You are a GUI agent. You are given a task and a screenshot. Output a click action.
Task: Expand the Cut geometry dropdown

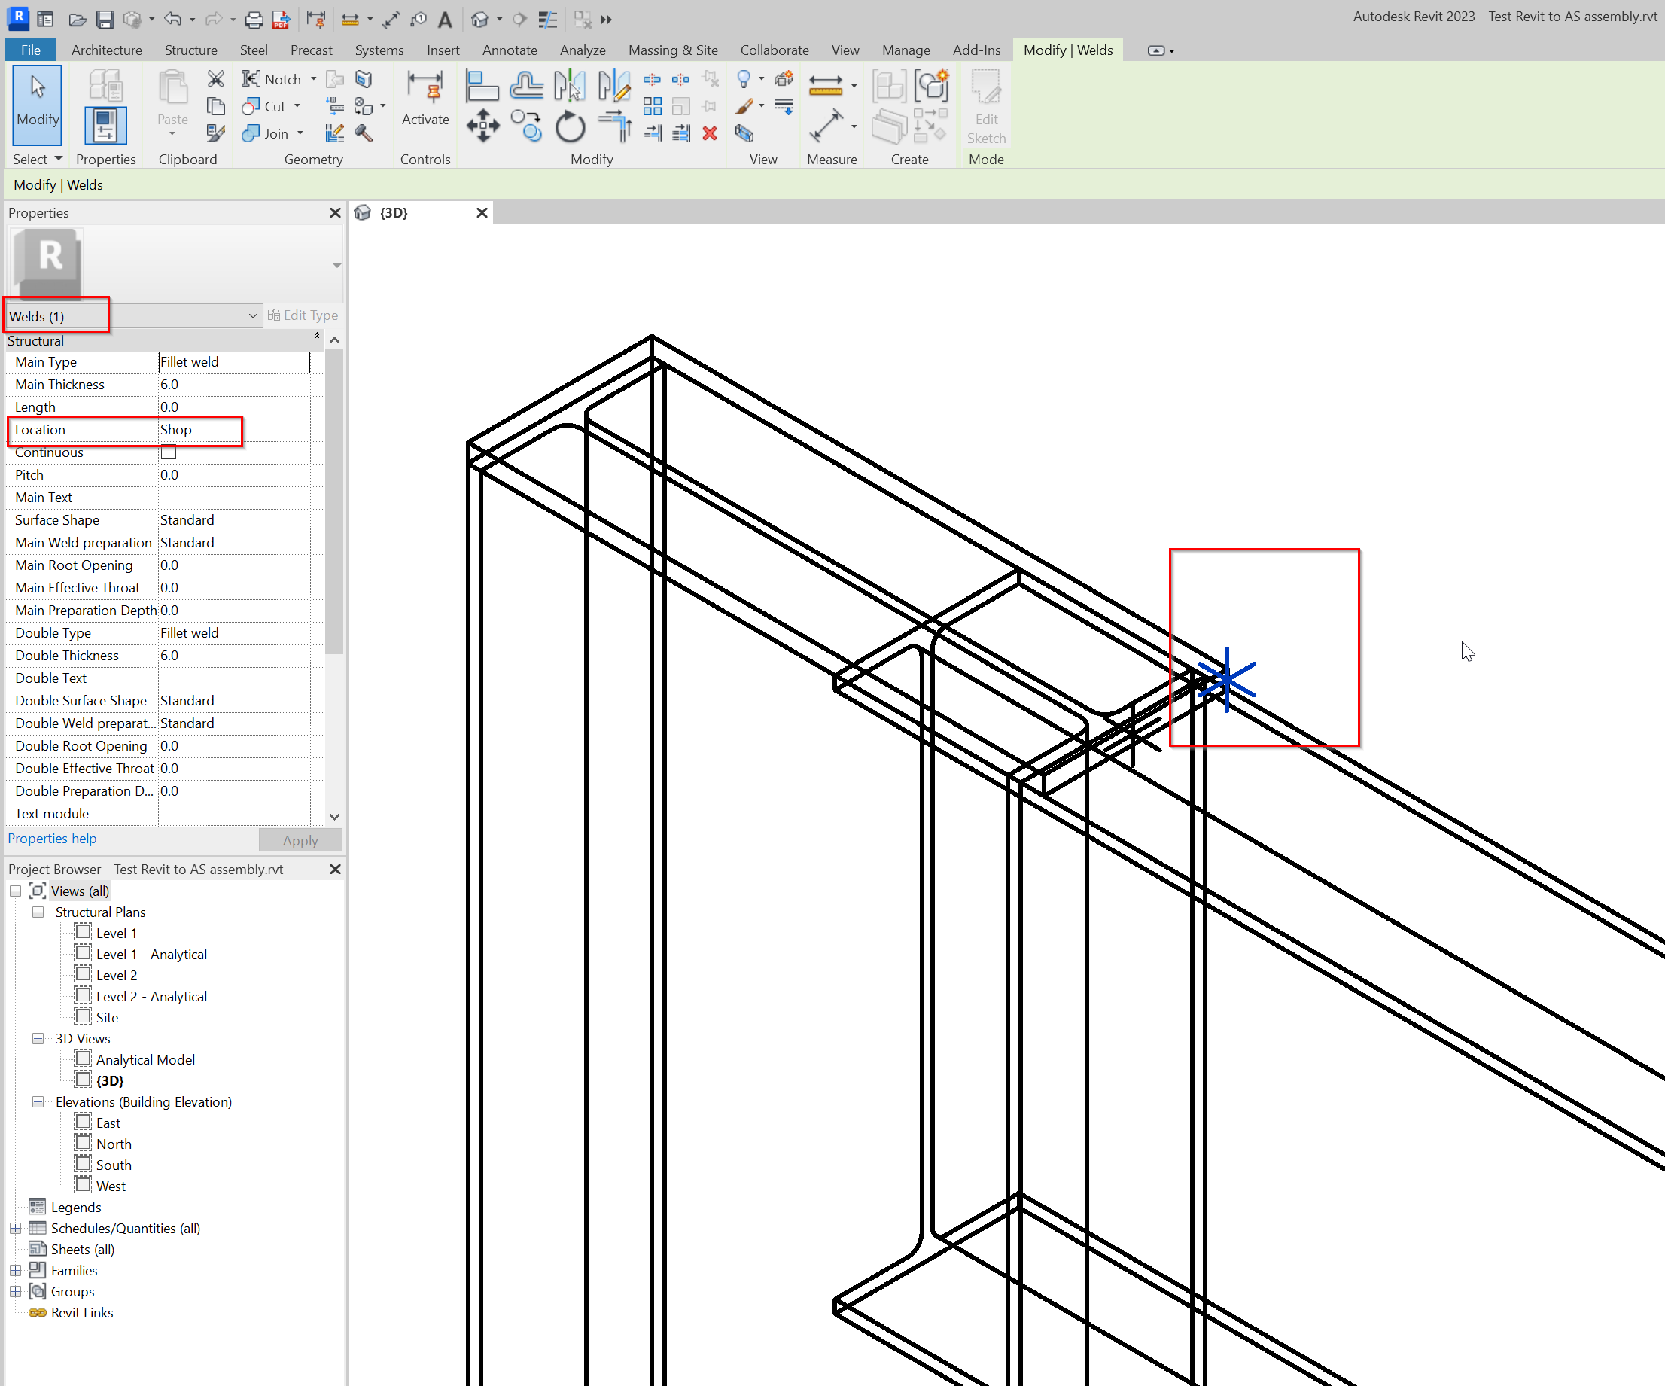tap(297, 106)
